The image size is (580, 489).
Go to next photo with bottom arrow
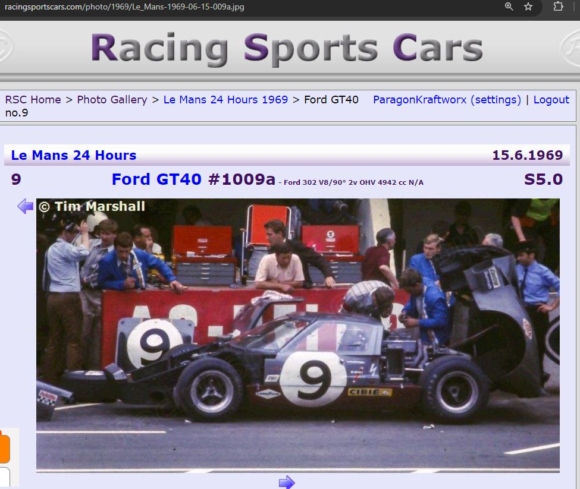287,482
